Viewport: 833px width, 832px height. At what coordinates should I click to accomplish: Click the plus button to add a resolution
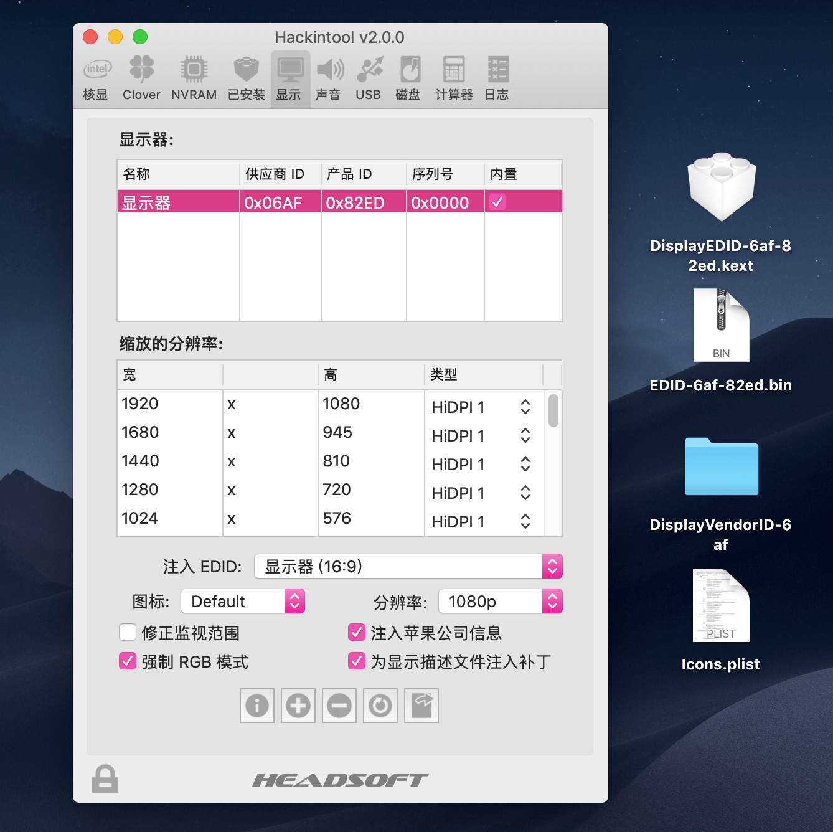click(298, 705)
